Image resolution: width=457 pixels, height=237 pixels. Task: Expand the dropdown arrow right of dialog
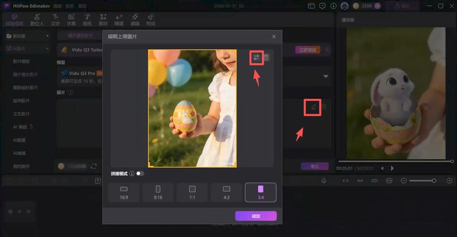(x=326, y=77)
